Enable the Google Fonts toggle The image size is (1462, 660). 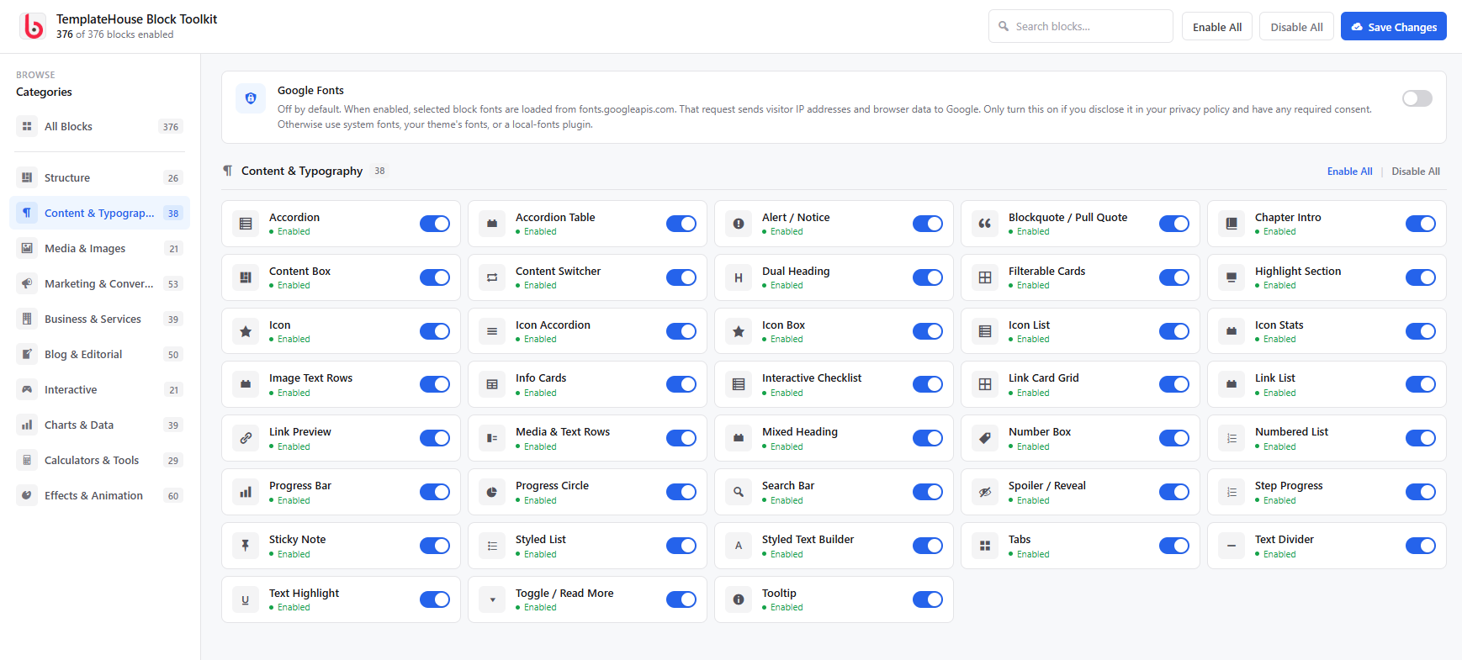coord(1417,98)
